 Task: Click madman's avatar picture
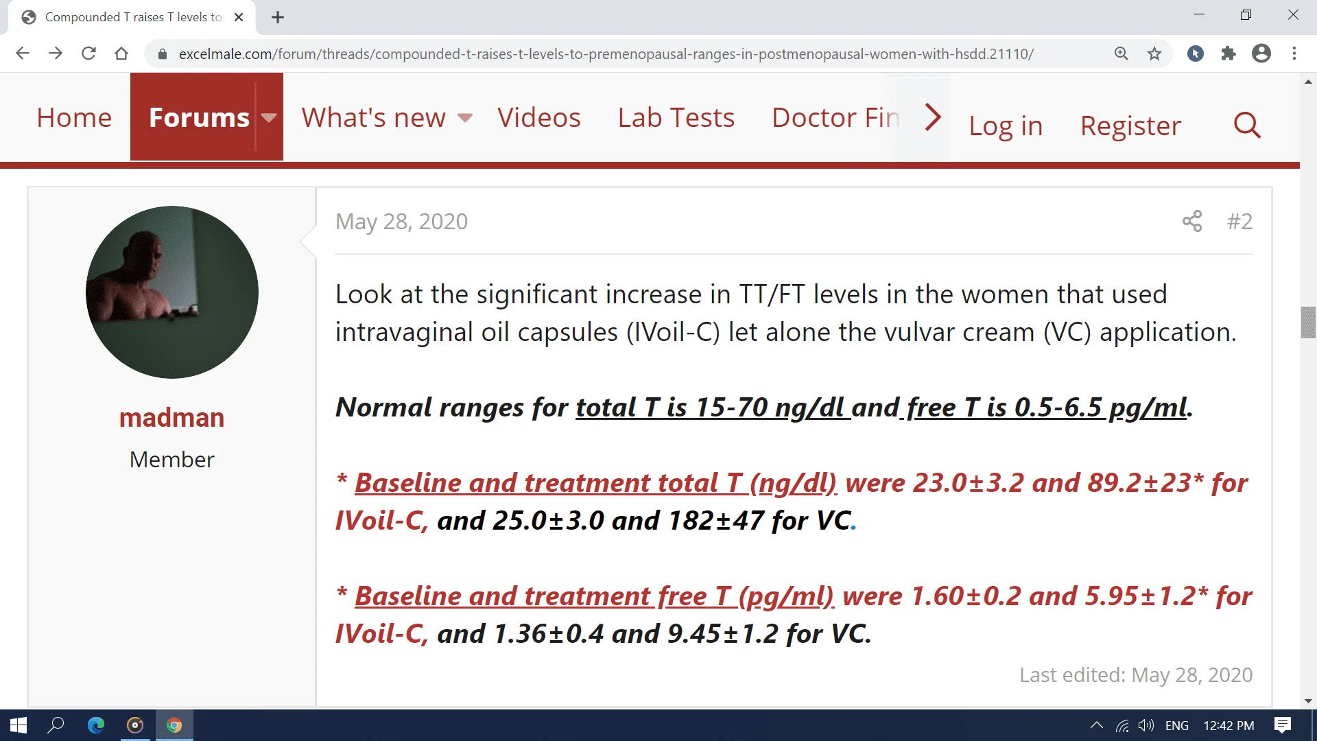click(x=171, y=292)
